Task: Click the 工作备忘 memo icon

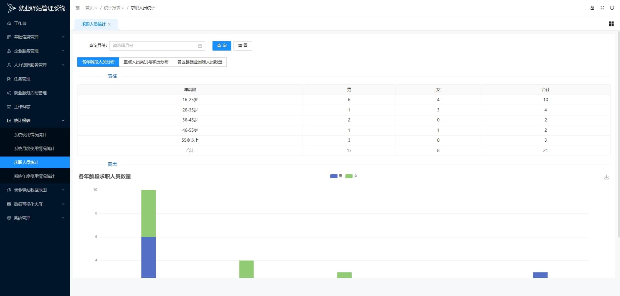Action: coord(9,107)
